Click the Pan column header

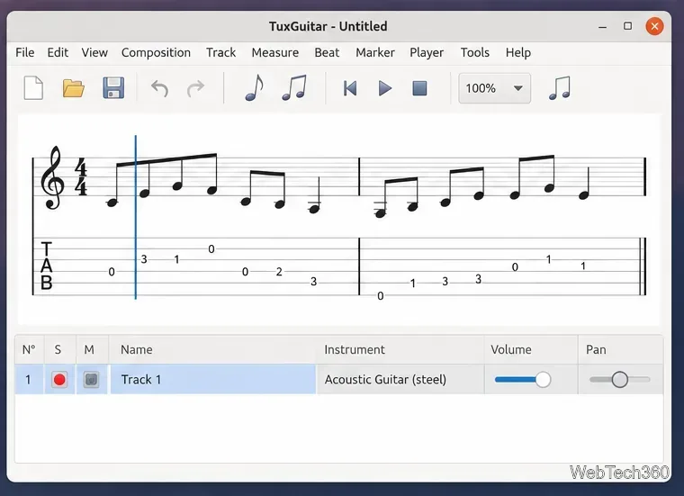pos(621,349)
